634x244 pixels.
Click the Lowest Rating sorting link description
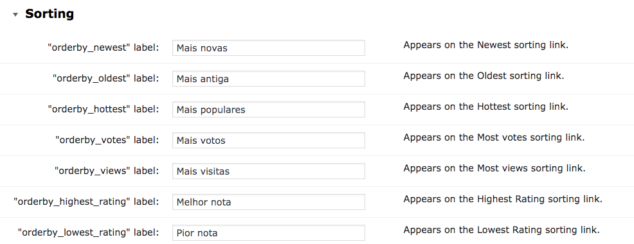click(x=502, y=230)
